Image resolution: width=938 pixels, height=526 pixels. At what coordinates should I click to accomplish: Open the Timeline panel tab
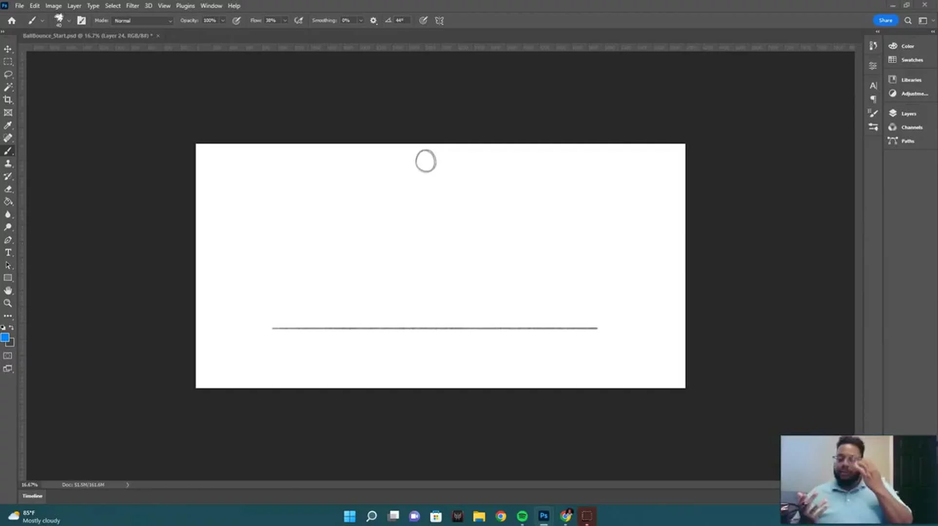tap(32, 496)
